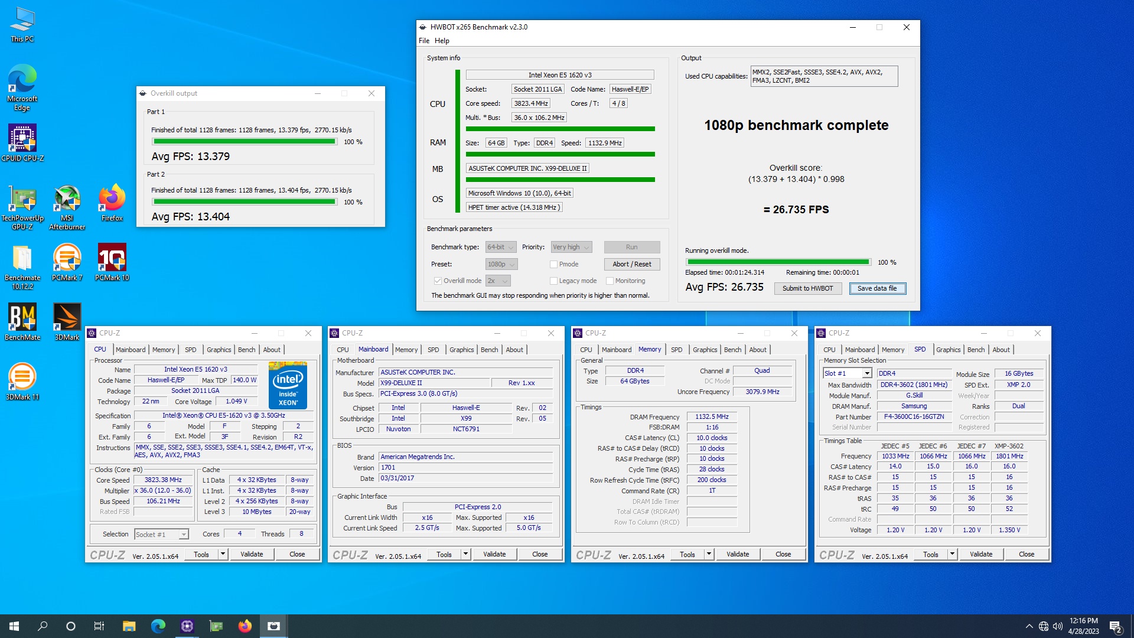
Task: Expand Tools arrow in first CPU-Z window
Action: (223, 554)
